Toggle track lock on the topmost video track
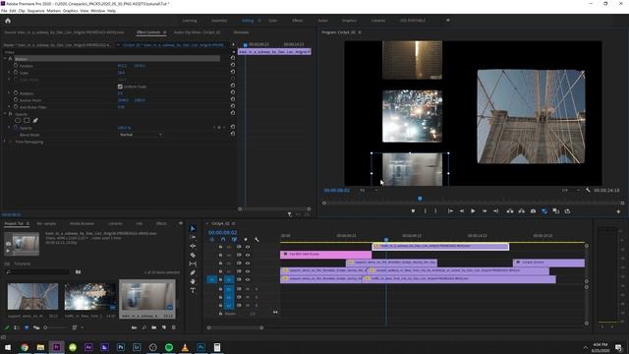The height and width of the screenshot is (354, 629). coord(220,247)
